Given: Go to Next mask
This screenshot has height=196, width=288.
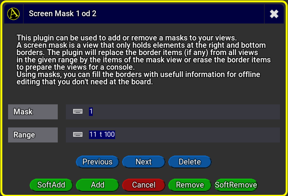Looking at the screenshot, I should (x=144, y=162).
